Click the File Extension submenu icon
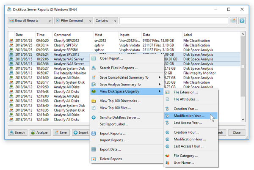 (x=168, y=92)
